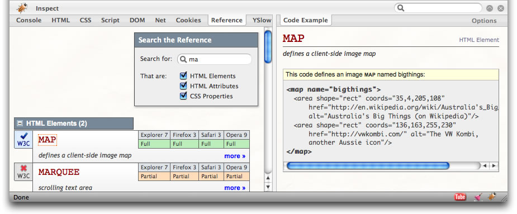
Task: Click the Firefox 3 header in MAP row
Action: click(x=184, y=135)
